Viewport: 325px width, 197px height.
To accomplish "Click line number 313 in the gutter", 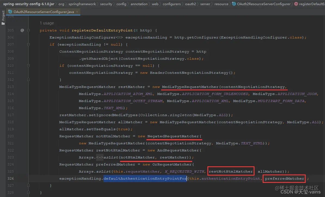I will [11, 87].
